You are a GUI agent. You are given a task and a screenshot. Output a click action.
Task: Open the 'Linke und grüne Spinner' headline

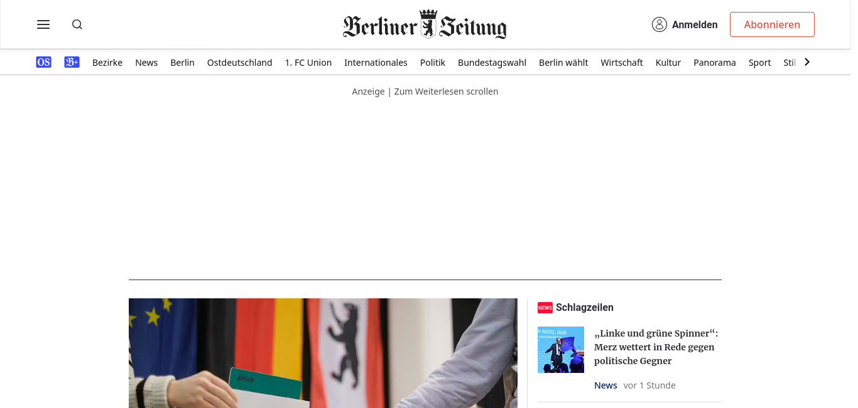point(656,347)
